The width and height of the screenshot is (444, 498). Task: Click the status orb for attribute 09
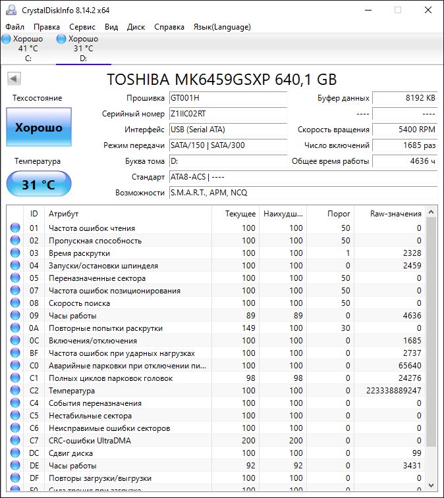tap(15, 315)
